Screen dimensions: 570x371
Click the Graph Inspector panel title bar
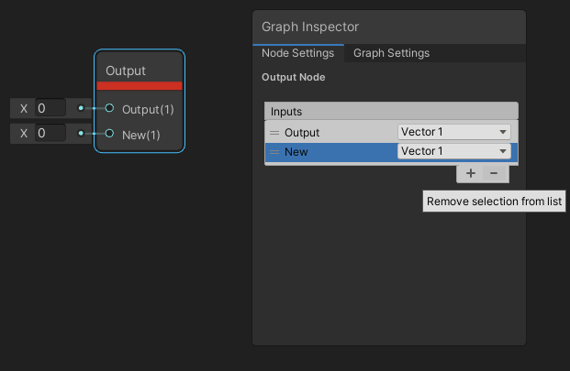[x=388, y=27]
